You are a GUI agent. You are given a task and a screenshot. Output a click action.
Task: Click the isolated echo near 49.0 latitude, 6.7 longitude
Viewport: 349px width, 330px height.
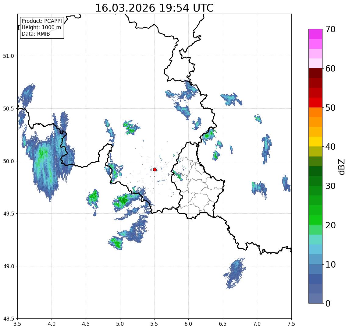tap(235, 273)
